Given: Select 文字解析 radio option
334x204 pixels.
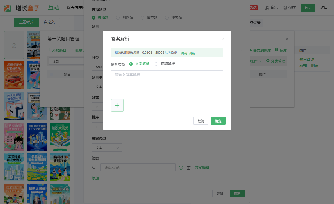Looking at the screenshot, I should pos(131,64).
